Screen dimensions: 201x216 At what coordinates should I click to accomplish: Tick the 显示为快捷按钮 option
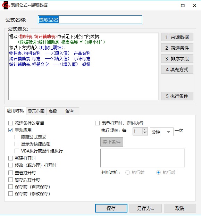[x=17, y=144]
